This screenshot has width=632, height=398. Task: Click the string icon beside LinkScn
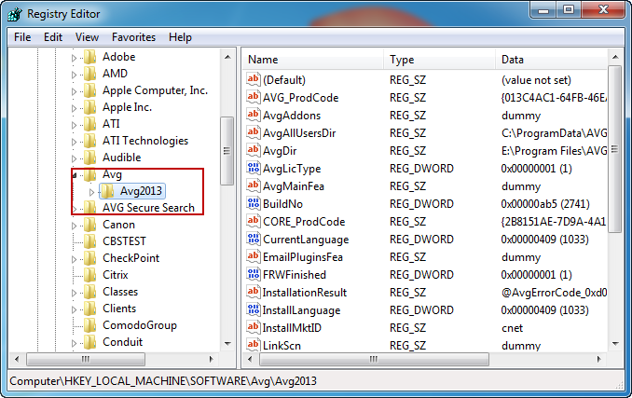[254, 345]
